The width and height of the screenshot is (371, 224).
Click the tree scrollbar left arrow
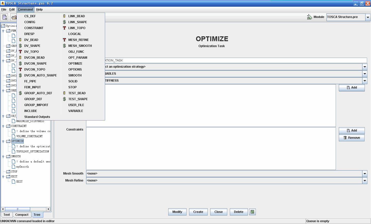pyautogui.click(x=3, y=209)
